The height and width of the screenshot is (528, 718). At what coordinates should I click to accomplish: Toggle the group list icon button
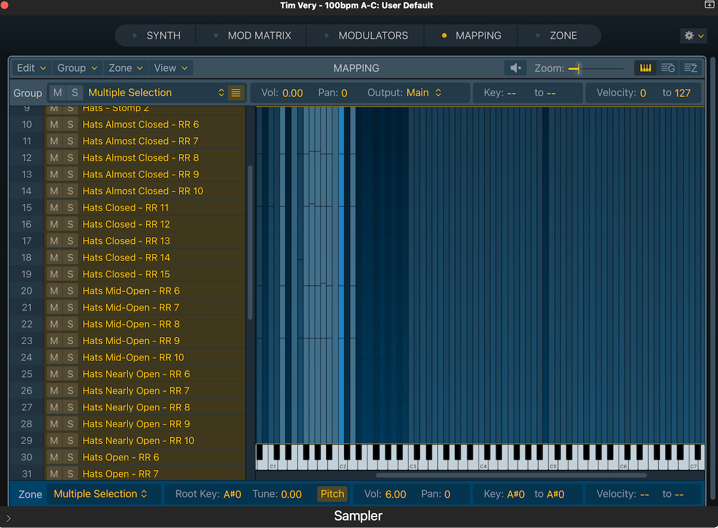click(x=236, y=93)
